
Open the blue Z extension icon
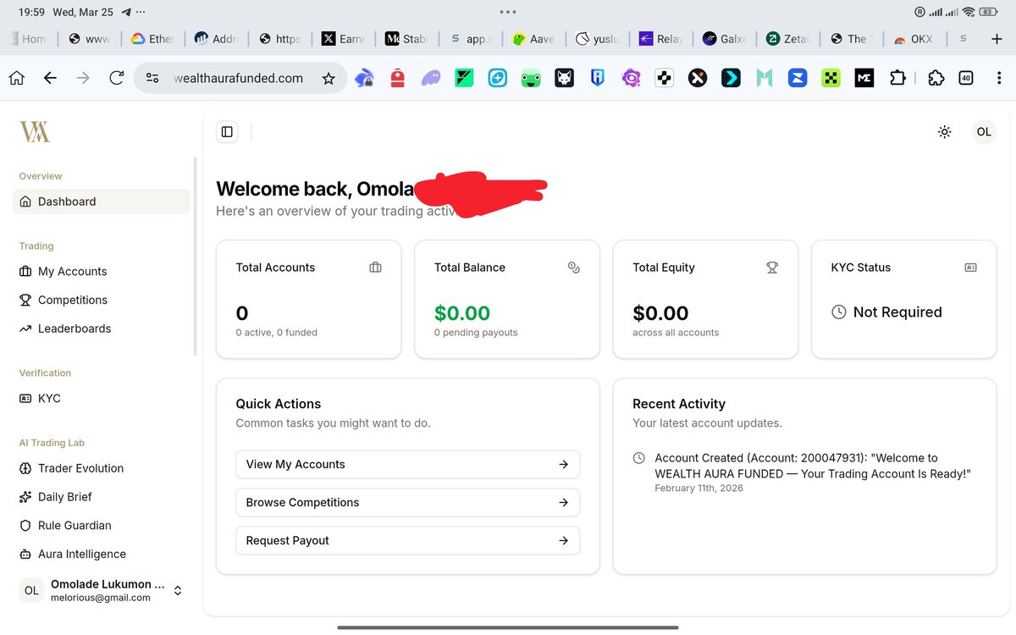[x=798, y=78]
